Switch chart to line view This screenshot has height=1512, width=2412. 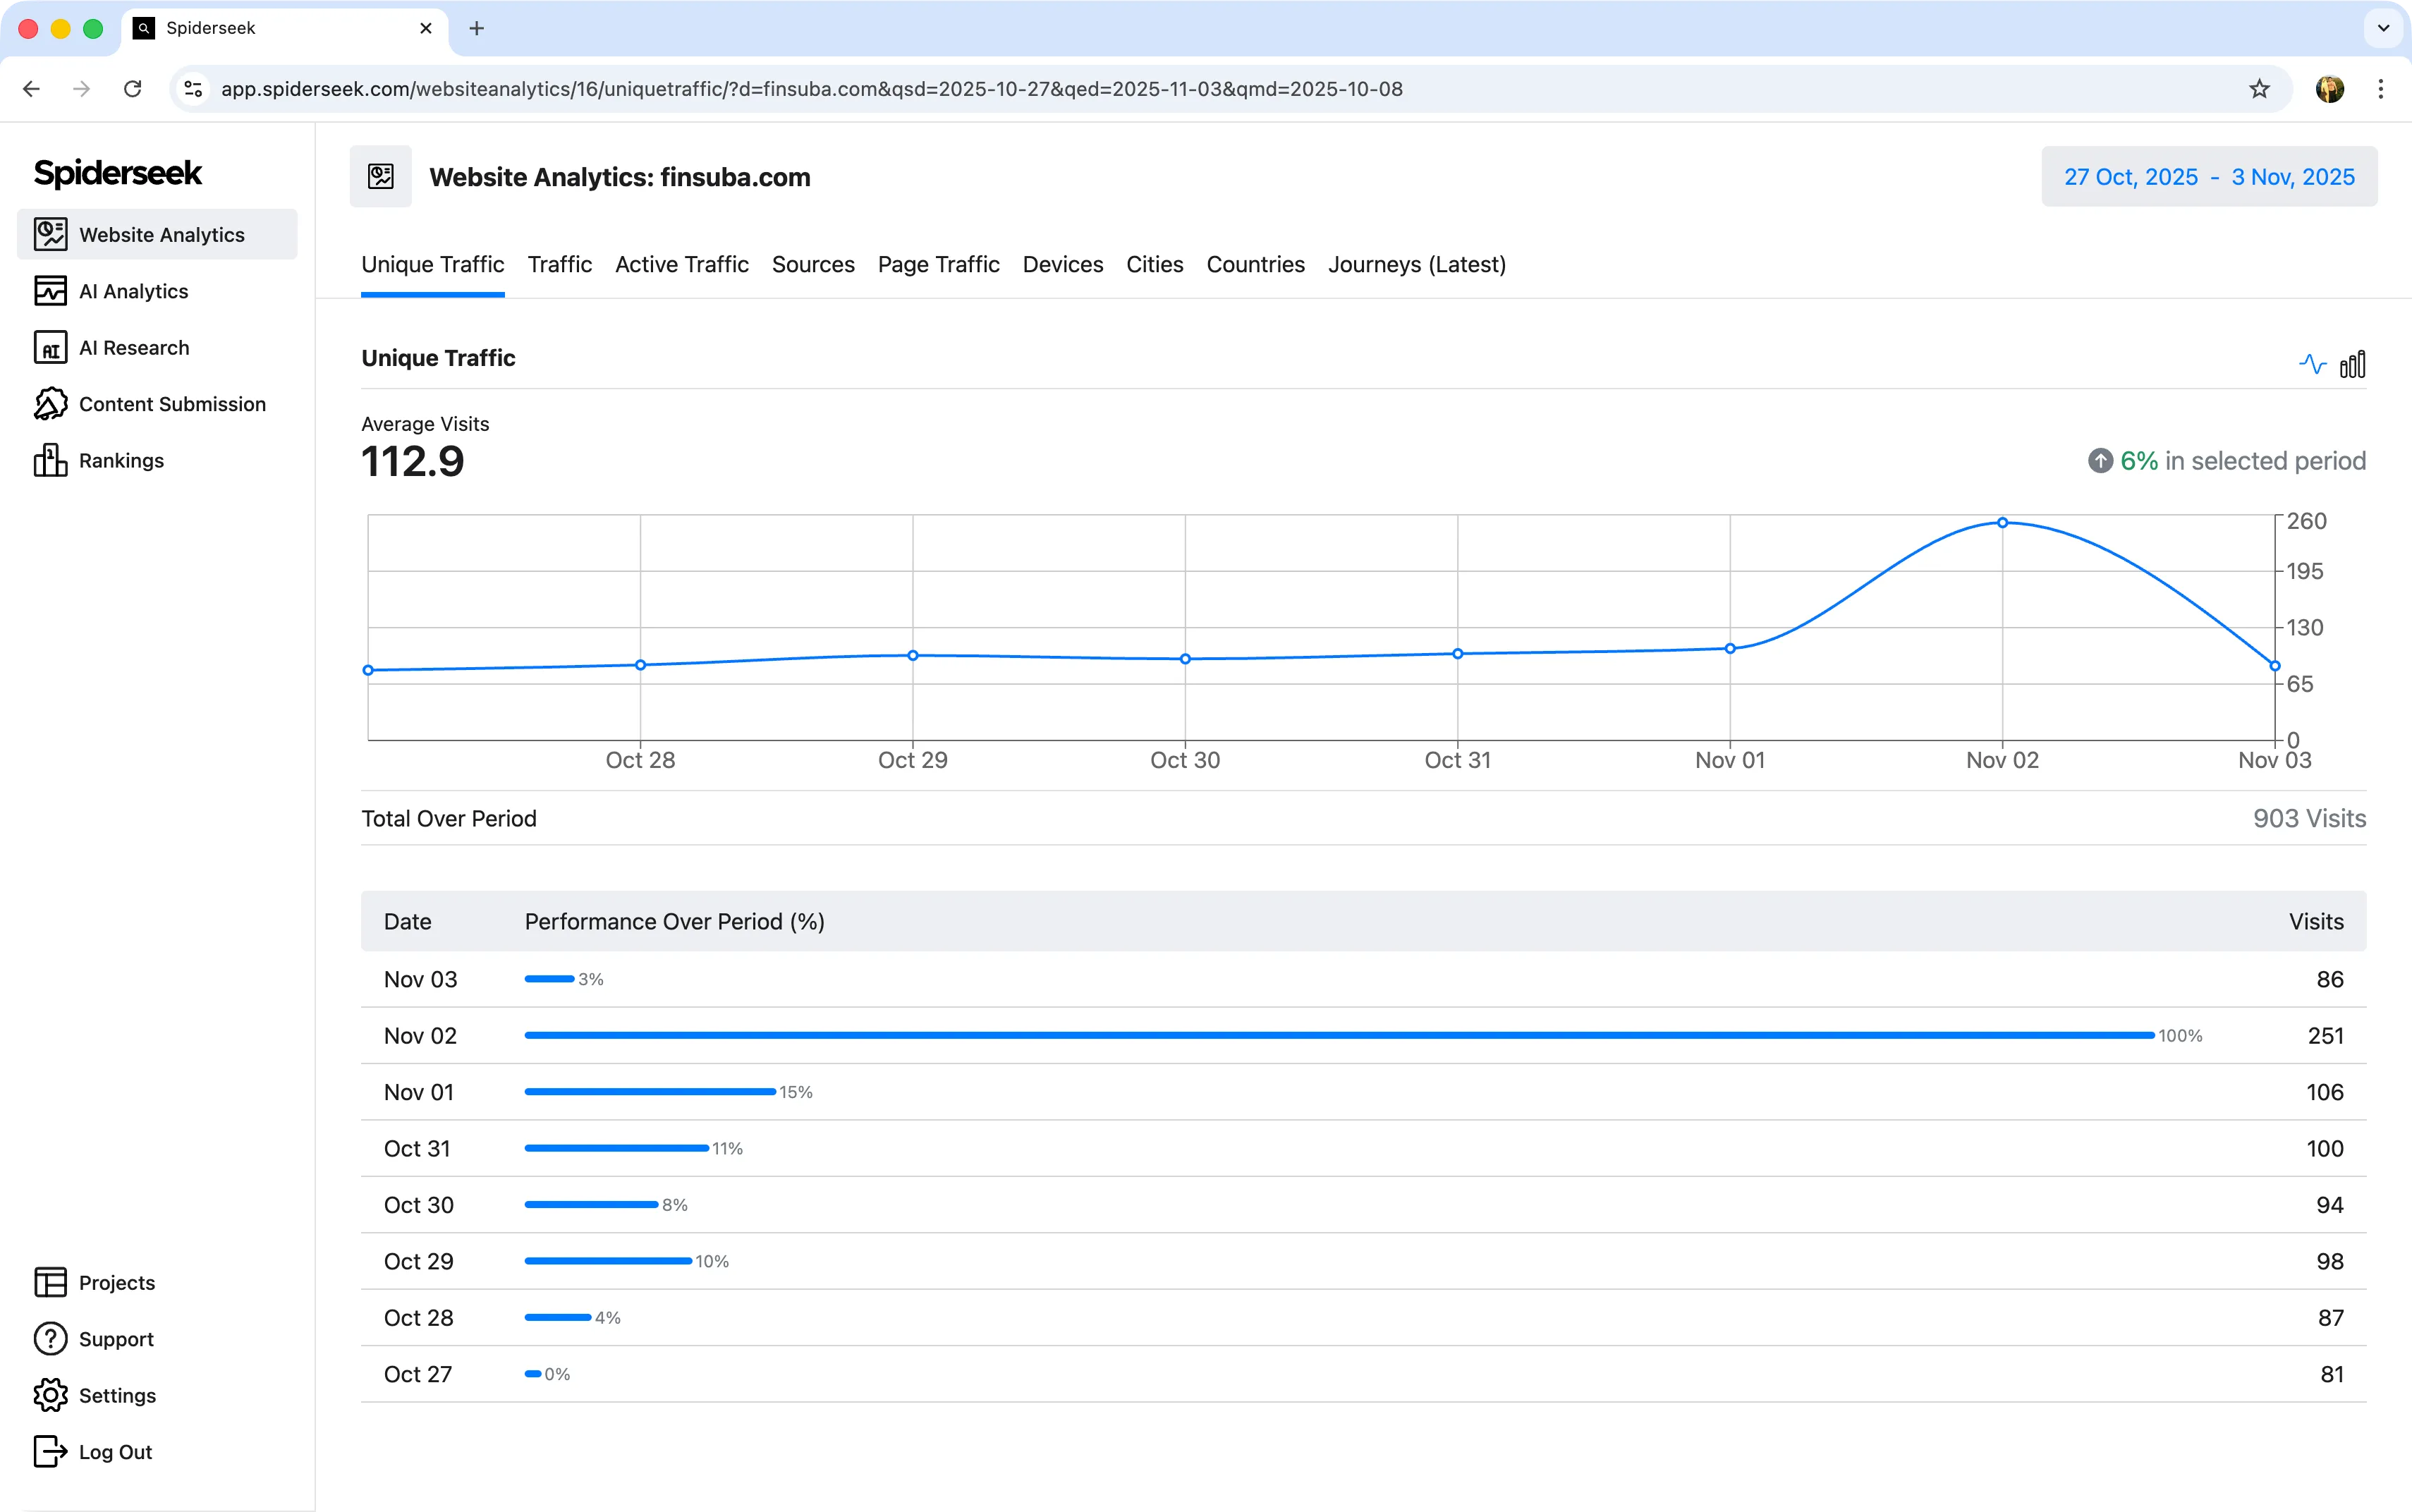2313,363
